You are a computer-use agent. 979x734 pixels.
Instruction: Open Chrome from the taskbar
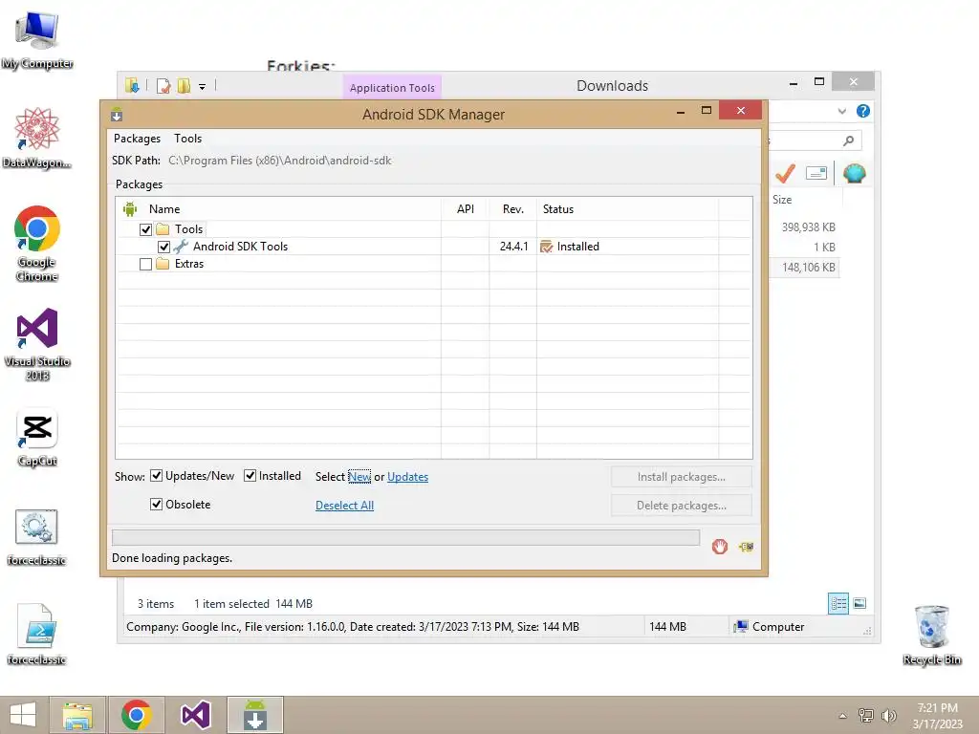tap(136, 715)
